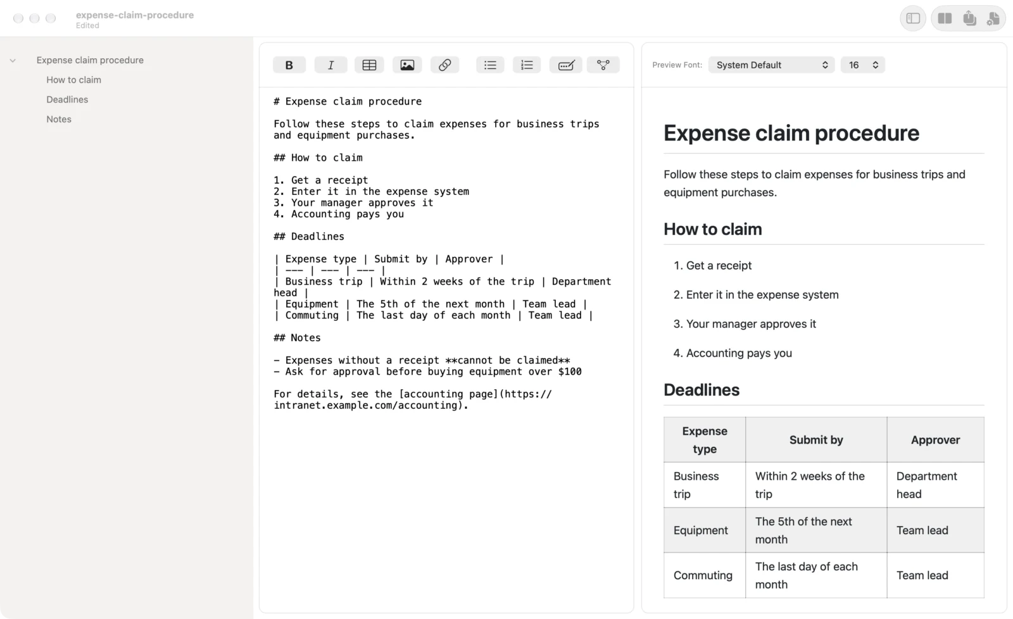1013x619 pixels.
Task: Toggle the sidebar with the panel icon
Action: (913, 18)
